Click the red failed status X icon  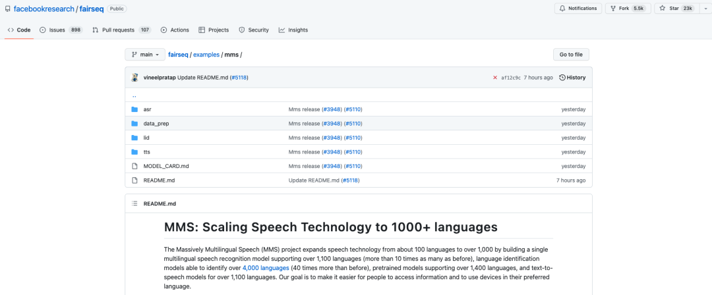click(x=495, y=78)
